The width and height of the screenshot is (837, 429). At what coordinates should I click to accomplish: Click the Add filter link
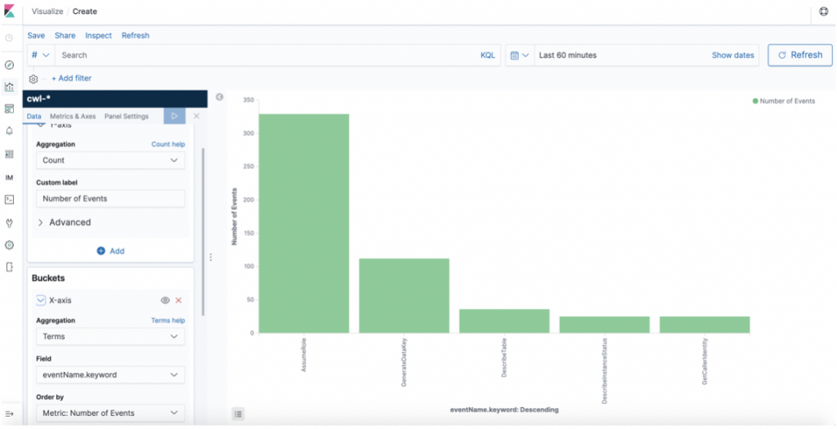pyautogui.click(x=72, y=78)
